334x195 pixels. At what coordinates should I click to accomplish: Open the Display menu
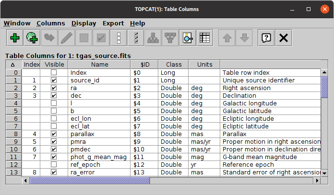pos(83,23)
